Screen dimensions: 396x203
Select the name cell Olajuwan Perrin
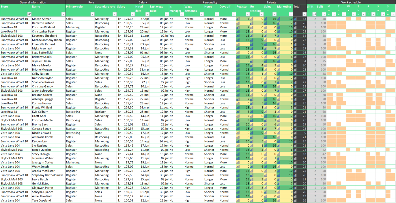click(48, 188)
